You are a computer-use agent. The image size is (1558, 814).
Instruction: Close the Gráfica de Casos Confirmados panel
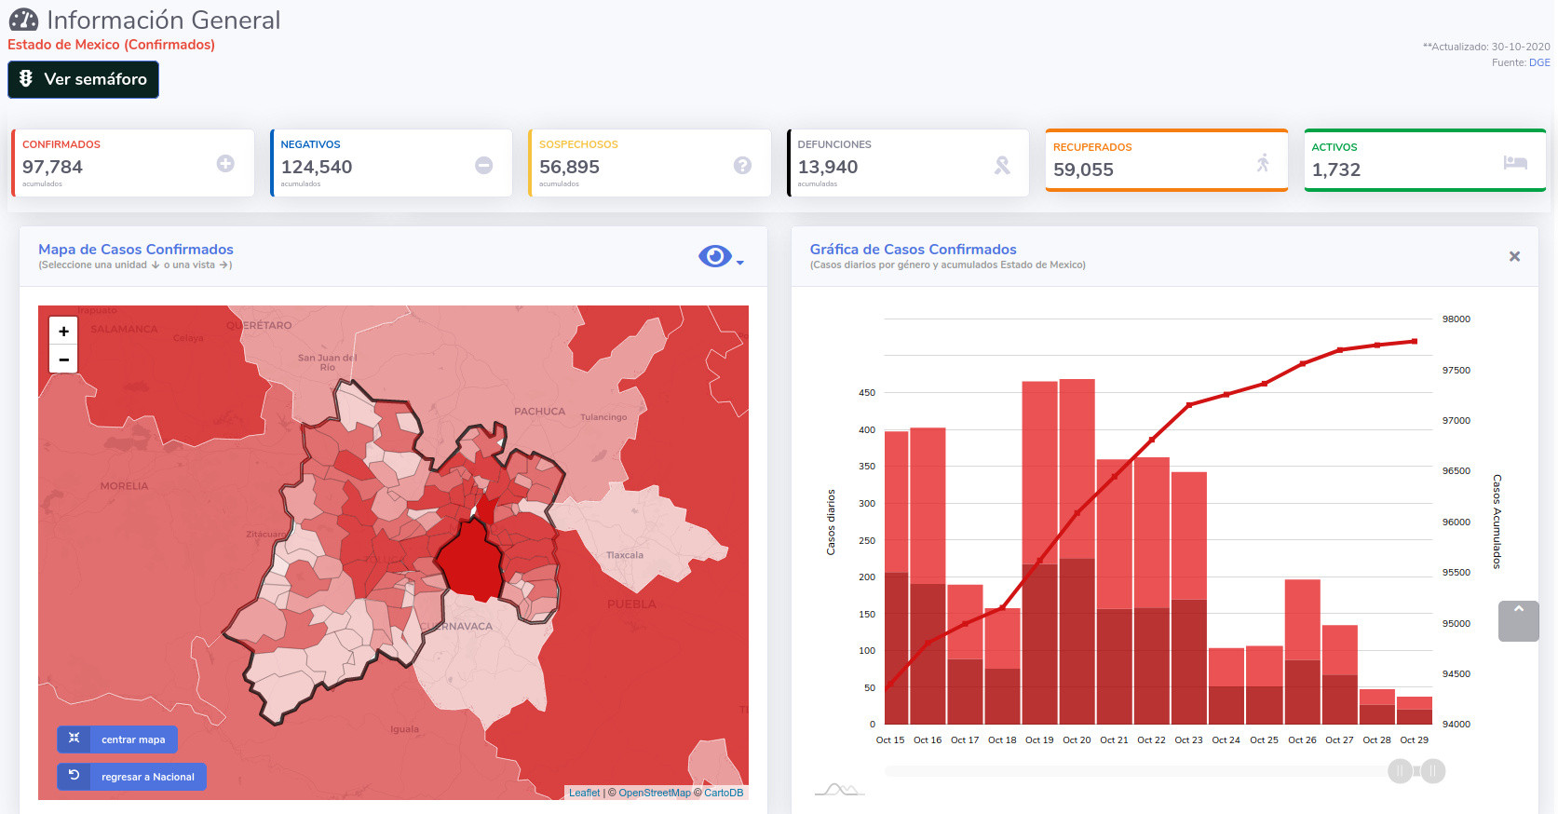(x=1514, y=256)
